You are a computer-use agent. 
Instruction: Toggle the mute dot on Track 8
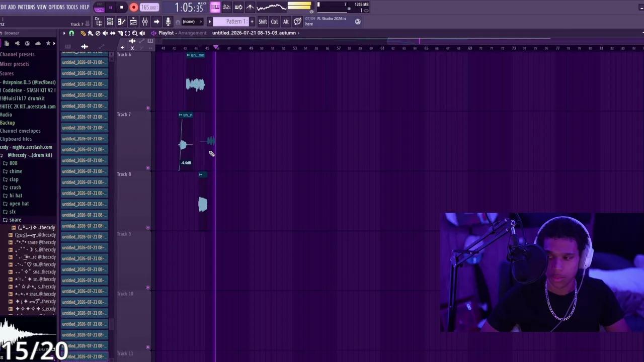[x=148, y=228]
